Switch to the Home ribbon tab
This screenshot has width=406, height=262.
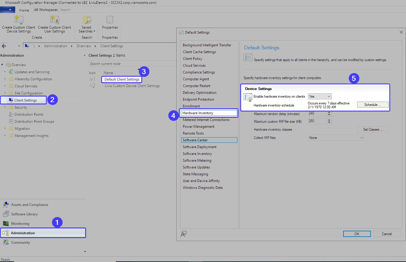click(x=24, y=10)
